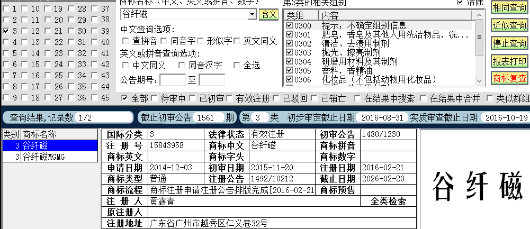Screen dimensions: 530x229
Task: Uncheck group 0300 提示 row
Action: [x=289, y=25]
